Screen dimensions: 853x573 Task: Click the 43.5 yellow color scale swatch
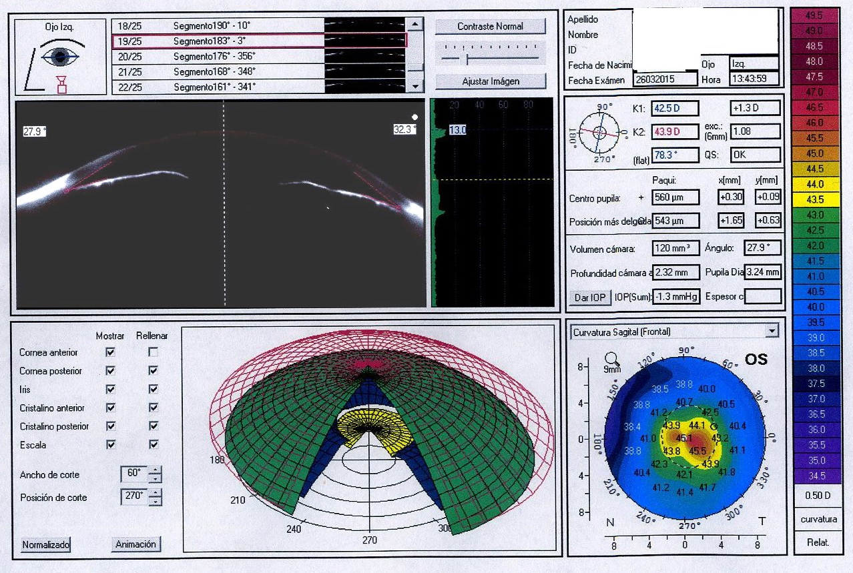pos(815,199)
